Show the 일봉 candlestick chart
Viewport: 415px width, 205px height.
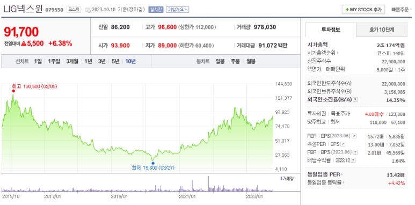coord(220,62)
